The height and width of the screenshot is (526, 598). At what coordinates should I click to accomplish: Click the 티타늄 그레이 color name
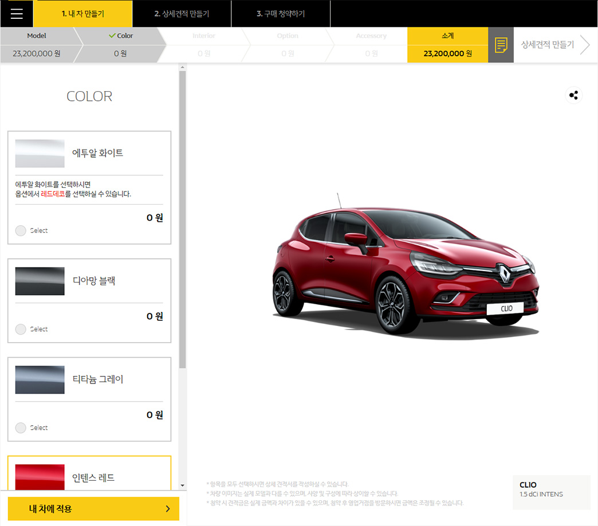click(x=97, y=379)
